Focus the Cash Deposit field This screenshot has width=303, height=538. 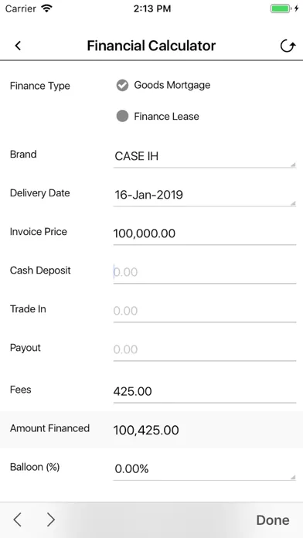click(x=205, y=272)
